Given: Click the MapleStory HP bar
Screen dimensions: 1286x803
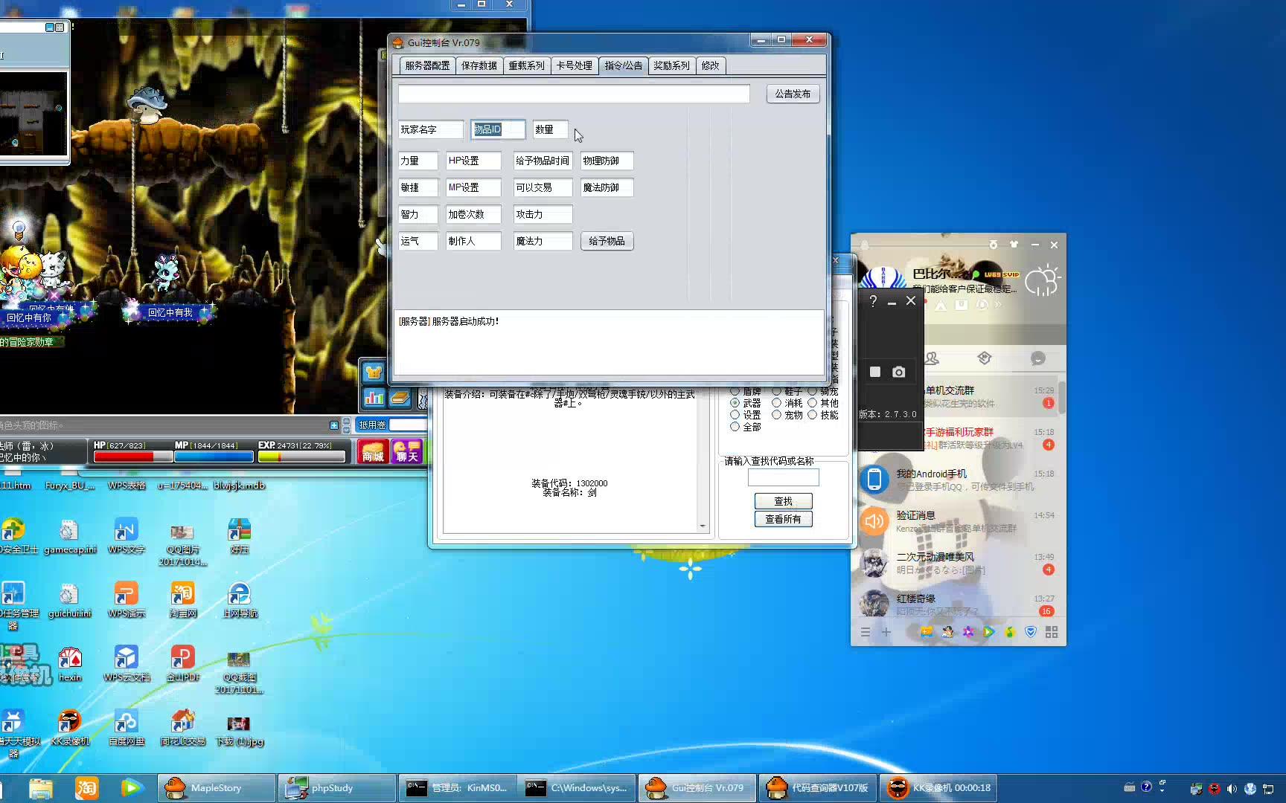Looking at the screenshot, I should click(x=133, y=457).
